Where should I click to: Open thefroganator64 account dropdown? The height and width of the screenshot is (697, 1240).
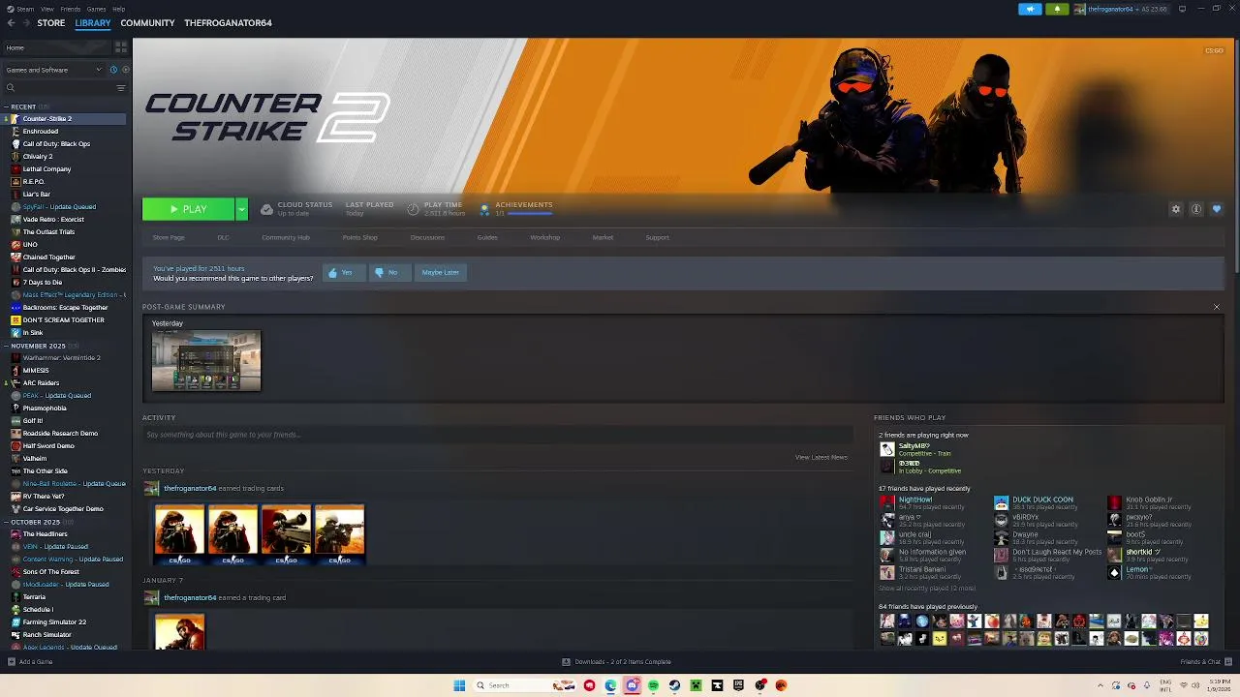[x=1122, y=9]
